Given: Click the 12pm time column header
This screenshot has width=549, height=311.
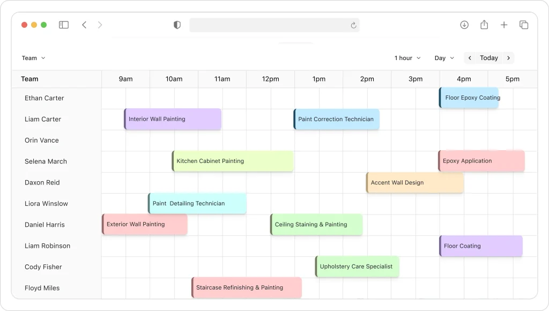Looking at the screenshot, I should [270, 79].
